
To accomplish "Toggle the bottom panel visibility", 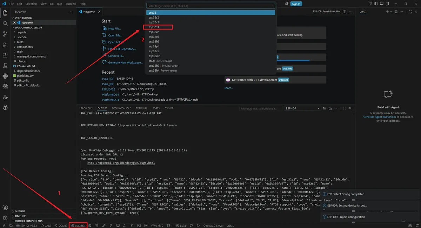I will click(382, 4).
